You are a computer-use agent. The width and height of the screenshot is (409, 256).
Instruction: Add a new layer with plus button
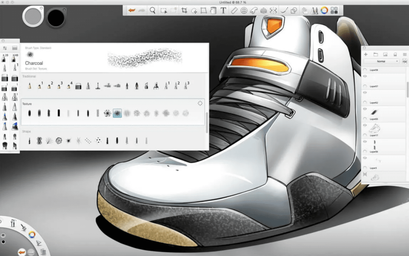click(366, 54)
